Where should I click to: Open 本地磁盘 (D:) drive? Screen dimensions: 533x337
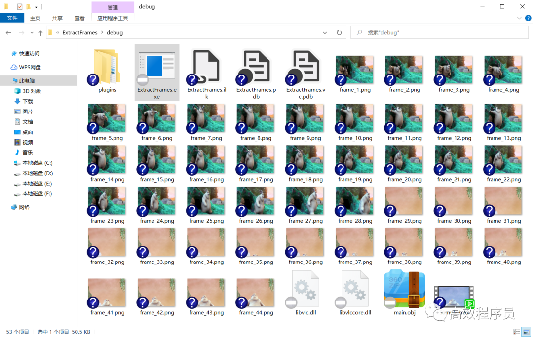pos(34,173)
